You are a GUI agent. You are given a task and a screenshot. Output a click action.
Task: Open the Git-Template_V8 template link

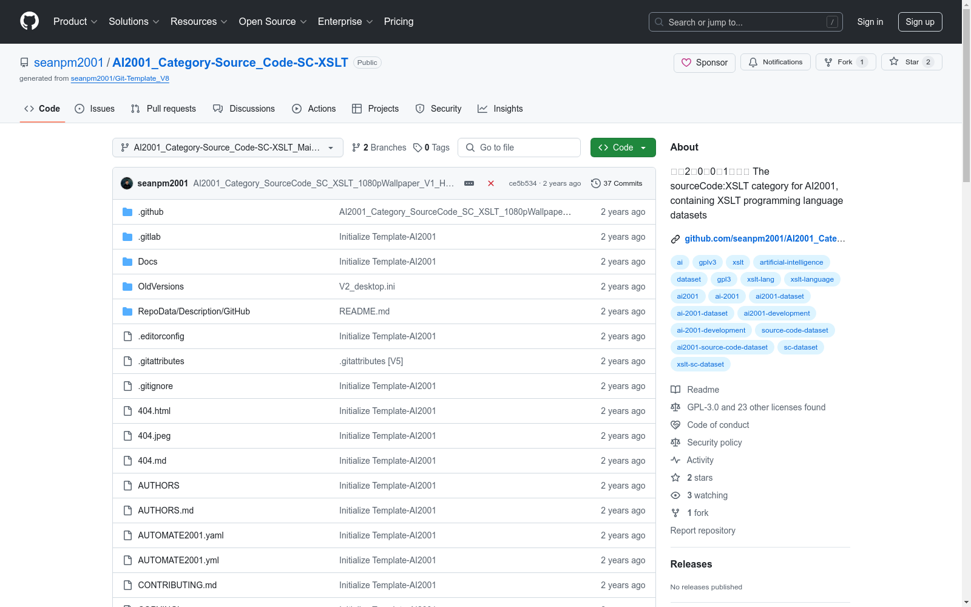pos(120,78)
